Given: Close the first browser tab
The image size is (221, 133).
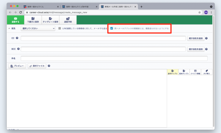Looking at the screenshot, I should click(58, 7).
